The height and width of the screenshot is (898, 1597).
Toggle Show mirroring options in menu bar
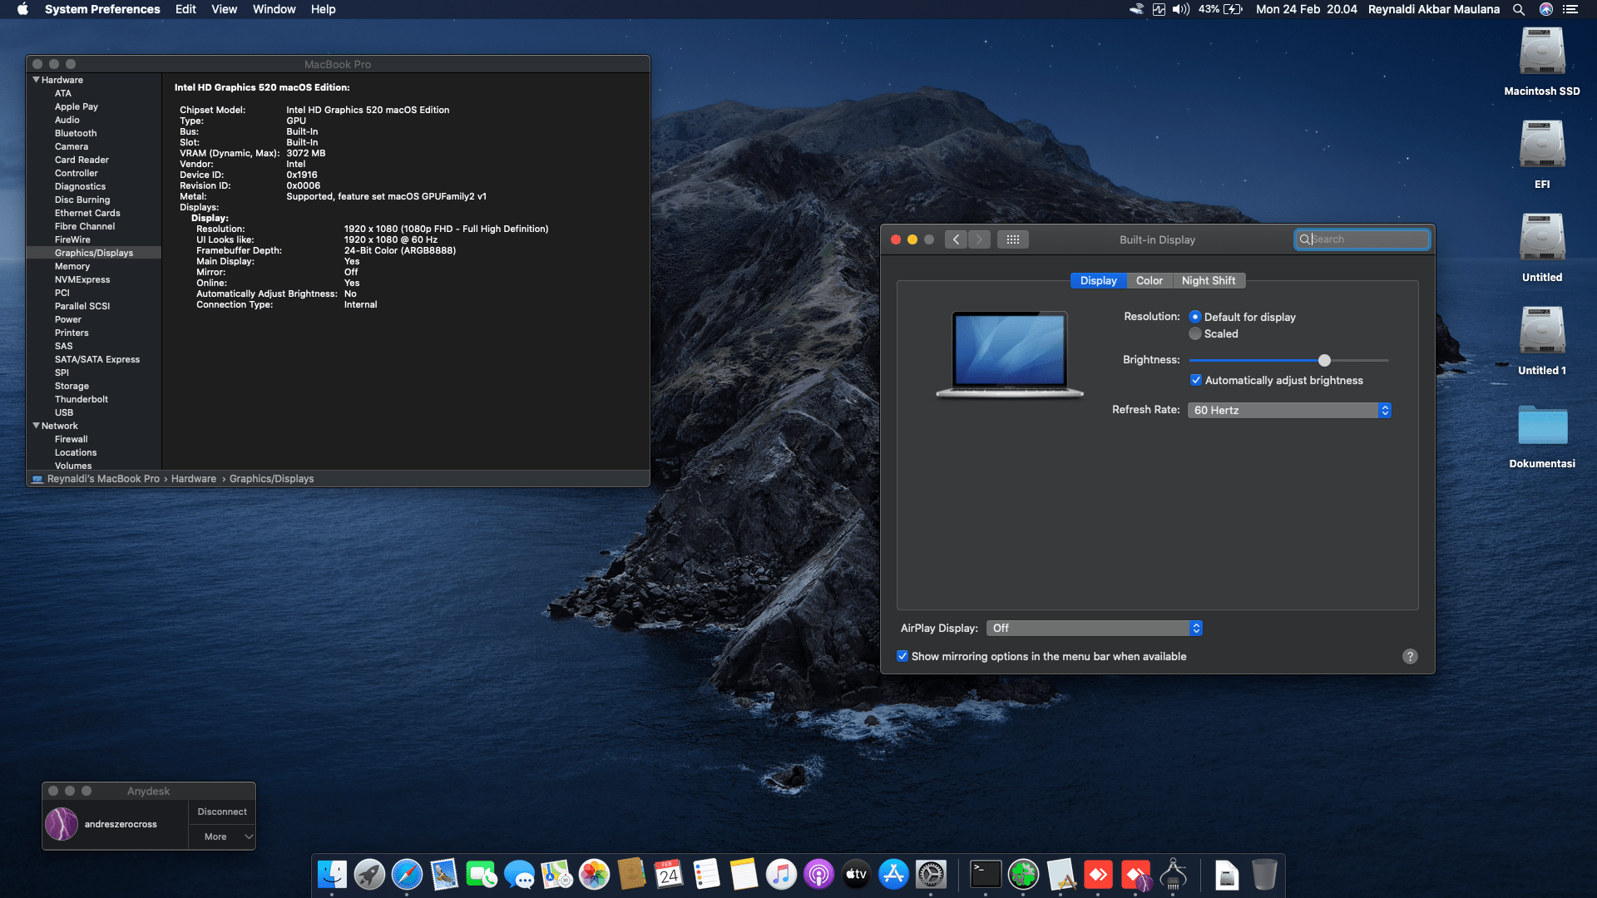(902, 656)
